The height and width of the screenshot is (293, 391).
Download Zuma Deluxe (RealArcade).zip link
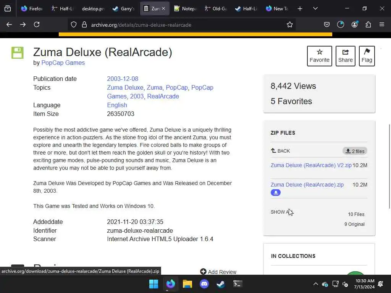[x=307, y=185]
